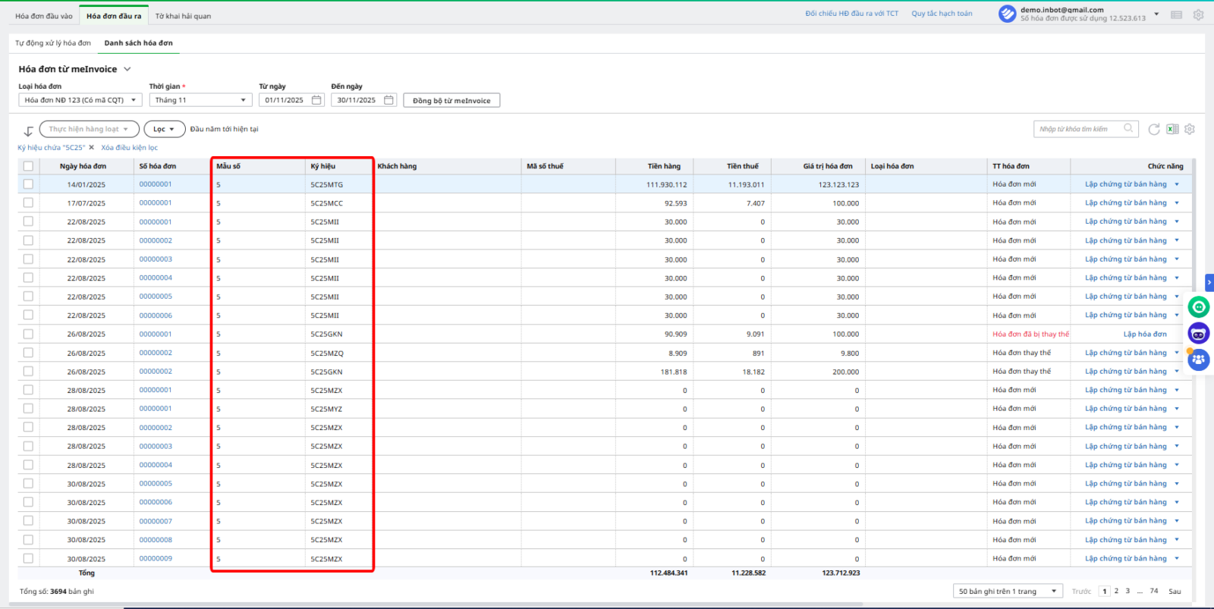The height and width of the screenshot is (609, 1214).
Task: Check the row dated 14/01/2025
Action: tap(28, 184)
